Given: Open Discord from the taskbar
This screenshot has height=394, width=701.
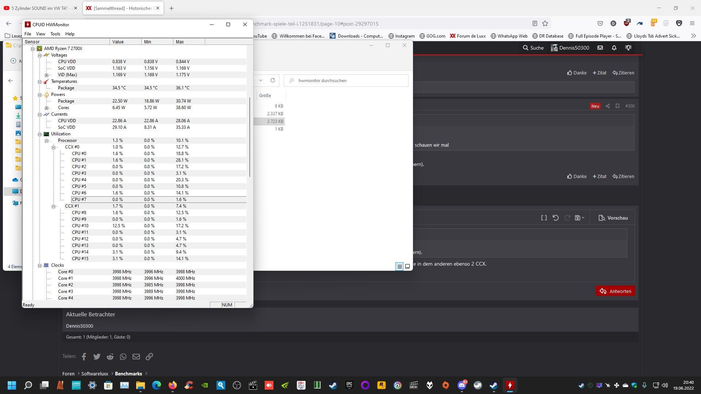Looking at the screenshot, I should coord(462,385).
